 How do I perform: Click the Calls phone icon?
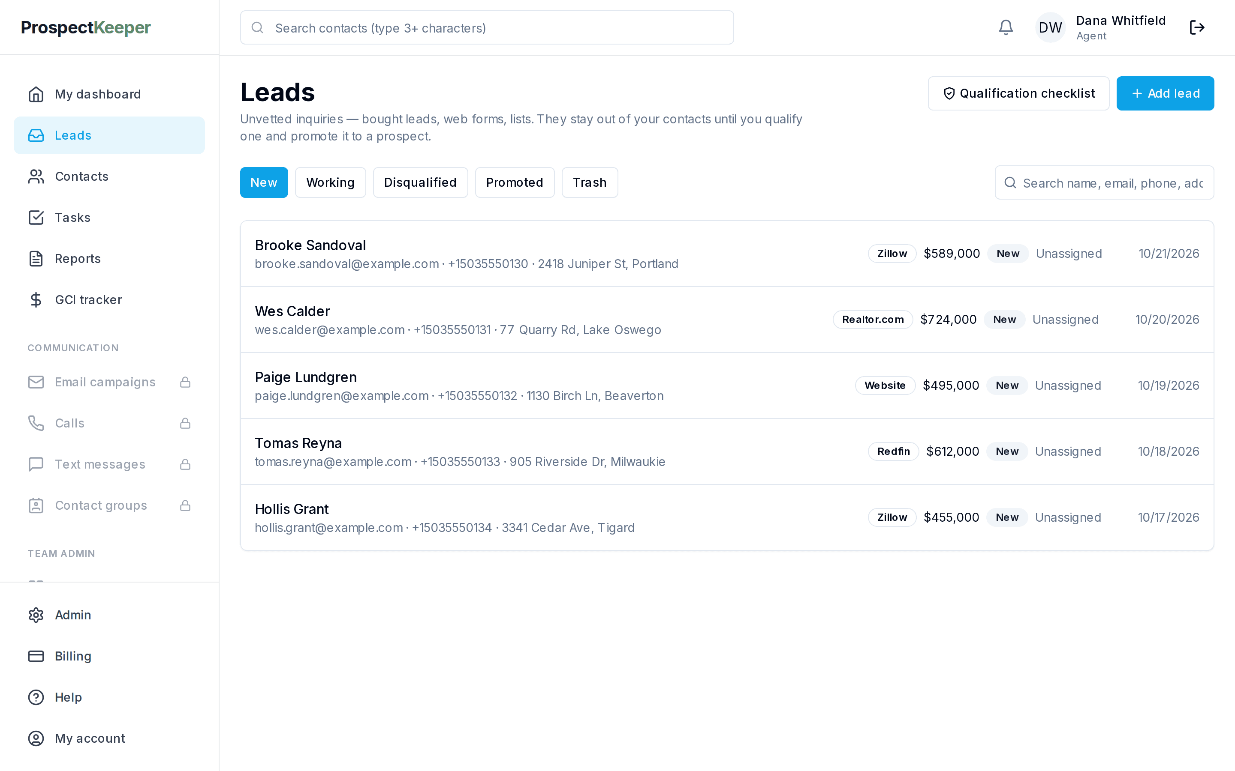click(36, 423)
